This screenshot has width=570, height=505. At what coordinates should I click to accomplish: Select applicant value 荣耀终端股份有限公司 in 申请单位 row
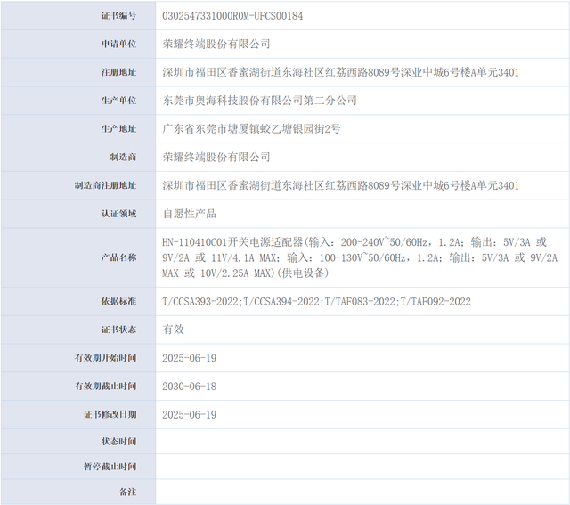216,44
